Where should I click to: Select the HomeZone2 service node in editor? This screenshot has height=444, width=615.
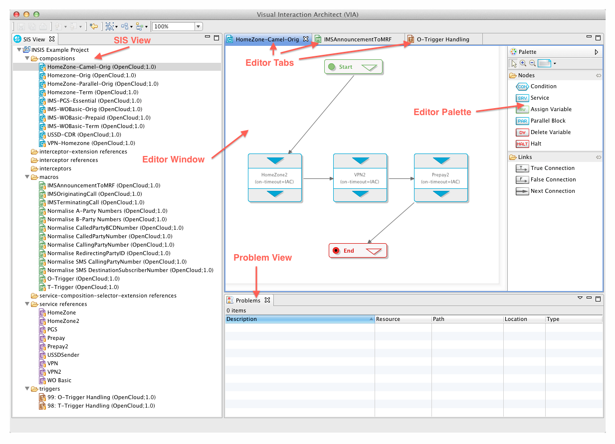coord(275,178)
